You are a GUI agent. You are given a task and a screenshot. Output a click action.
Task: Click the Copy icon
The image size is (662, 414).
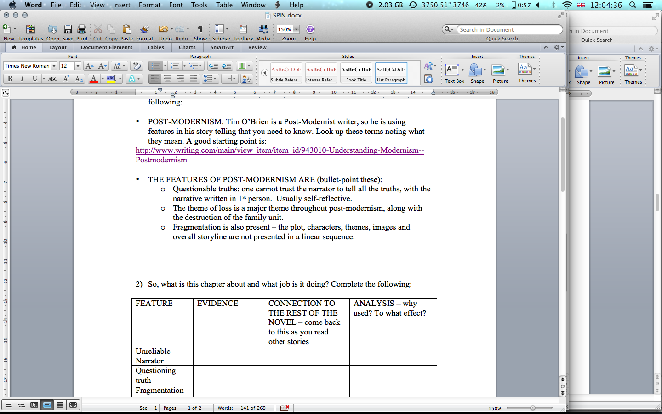coord(111,29)
